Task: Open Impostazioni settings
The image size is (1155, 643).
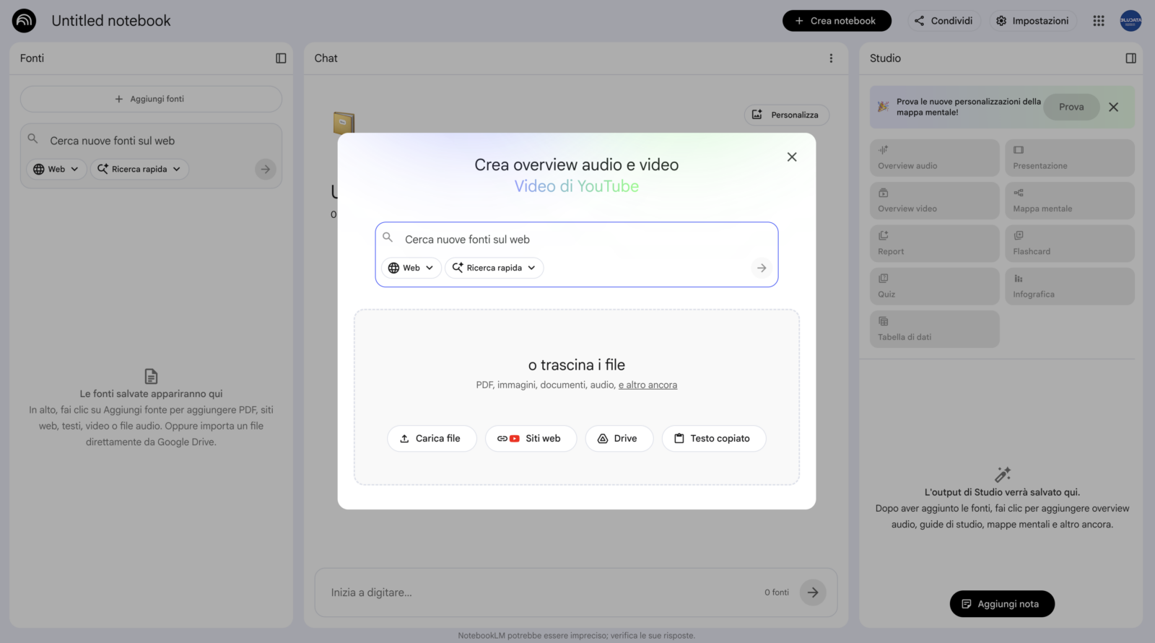Action: pyautogui.click(x=1032, y=21)
